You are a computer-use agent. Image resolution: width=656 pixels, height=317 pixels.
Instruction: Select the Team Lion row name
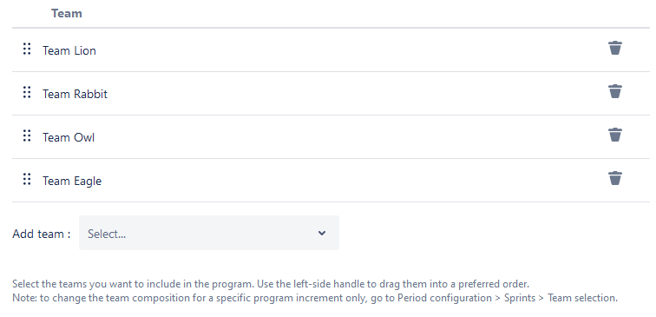(69, 50)
